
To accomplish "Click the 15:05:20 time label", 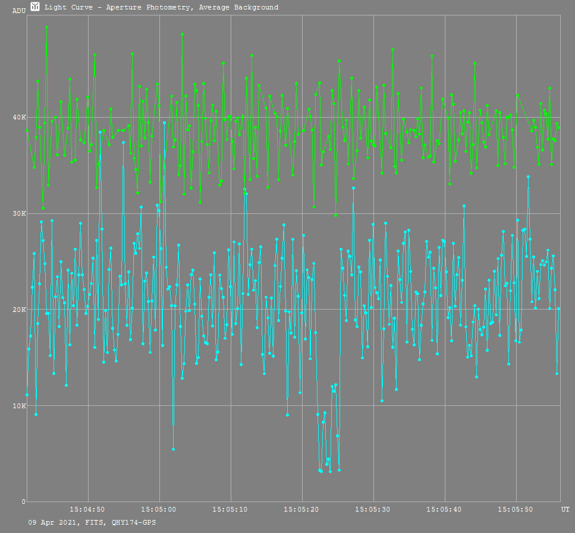I will coord(301,510).
